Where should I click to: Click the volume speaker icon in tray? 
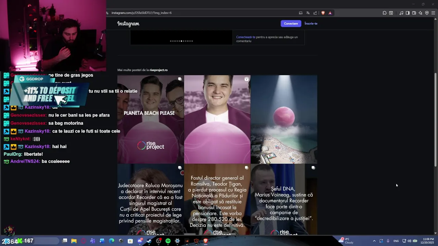pos(410,241)
